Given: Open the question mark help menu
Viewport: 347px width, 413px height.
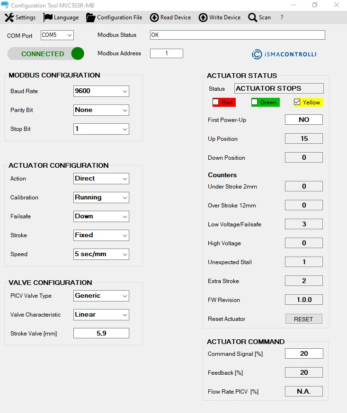Looking at the screenshot, I should pyautogui.click(x=282, y=17).
